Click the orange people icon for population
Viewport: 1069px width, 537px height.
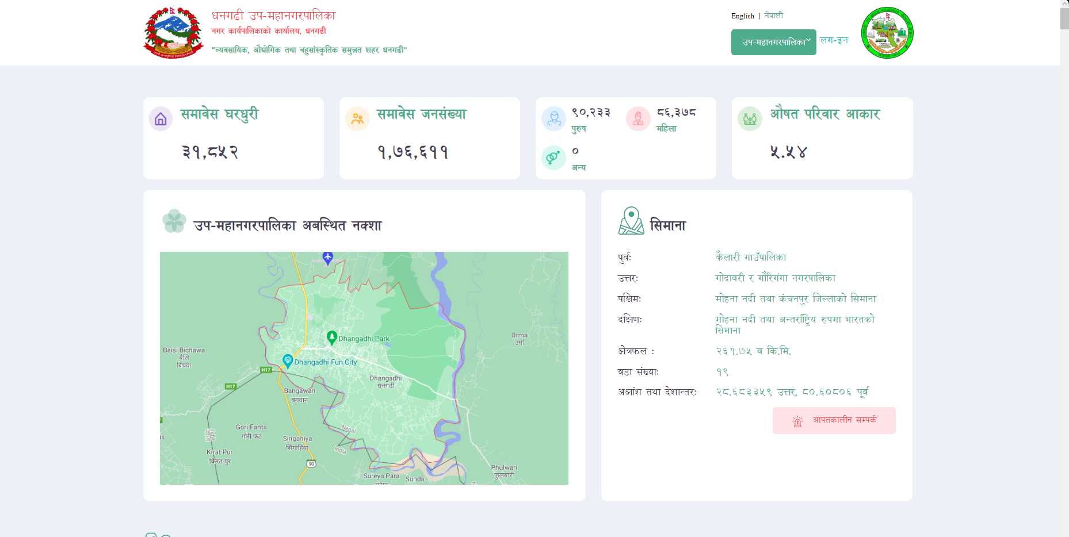click(x=357, y=119)
